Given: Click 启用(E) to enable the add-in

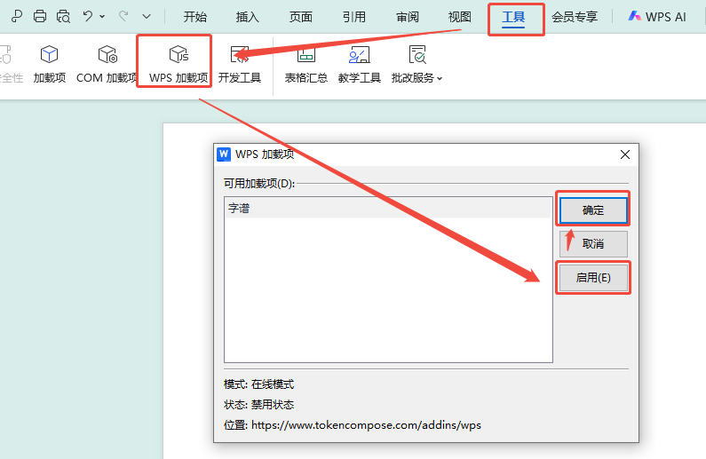Looking at the screenshot, I should point(592,278).
